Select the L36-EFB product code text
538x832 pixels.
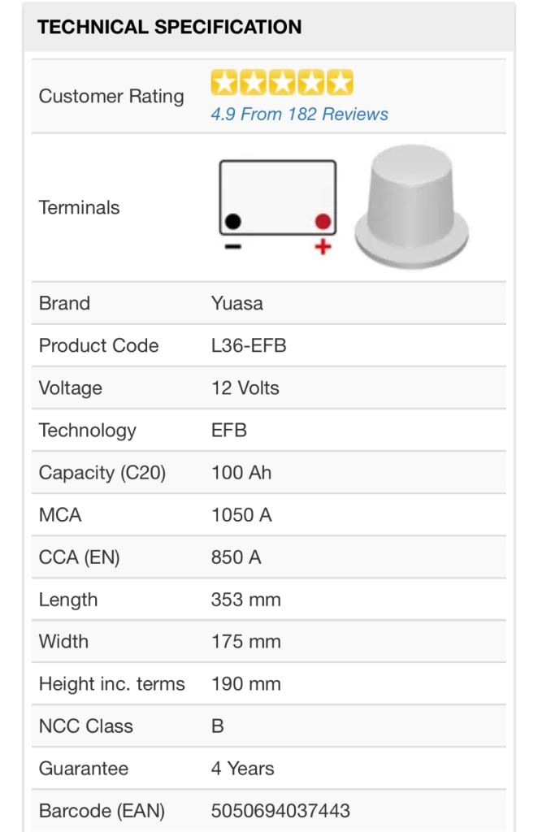click(249, 346)
